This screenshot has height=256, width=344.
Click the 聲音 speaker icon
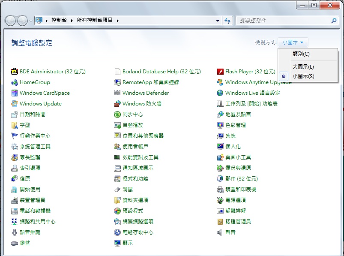[220, 232]
